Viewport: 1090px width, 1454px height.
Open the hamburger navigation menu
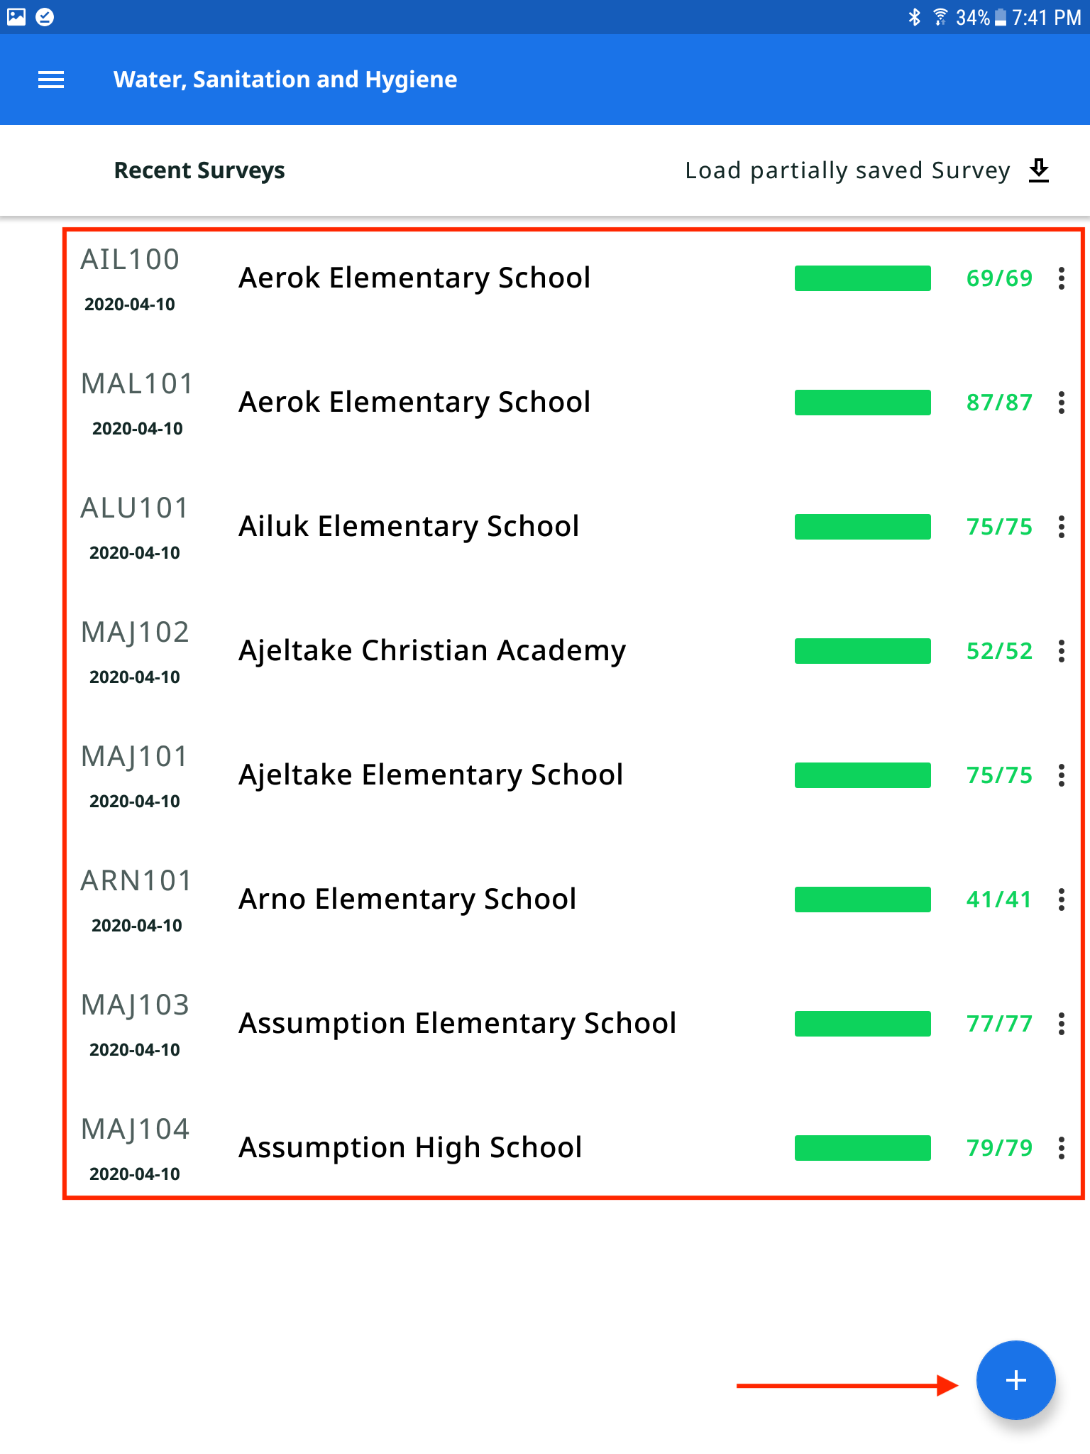point(51,80)
